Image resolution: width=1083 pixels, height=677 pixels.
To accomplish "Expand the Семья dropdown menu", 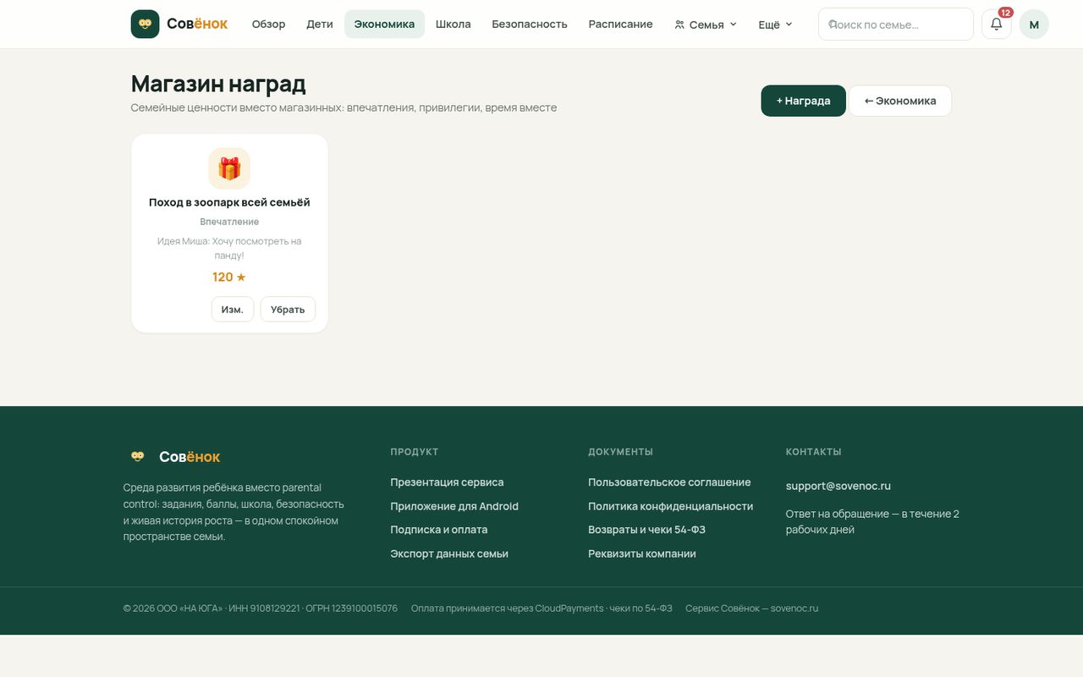I will click(706, 24).
